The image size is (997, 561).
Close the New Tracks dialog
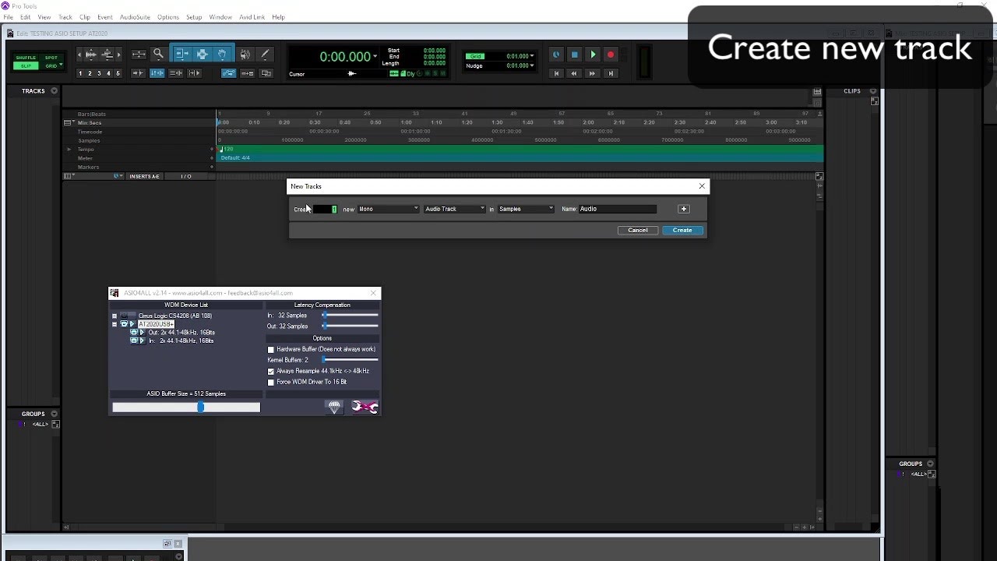point(702,186)
